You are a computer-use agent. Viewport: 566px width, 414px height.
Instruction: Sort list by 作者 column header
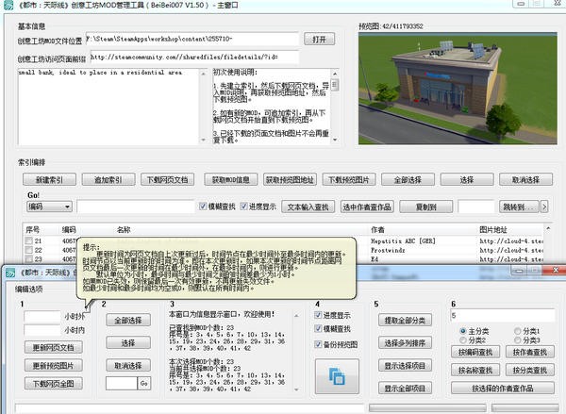point(377,229)
